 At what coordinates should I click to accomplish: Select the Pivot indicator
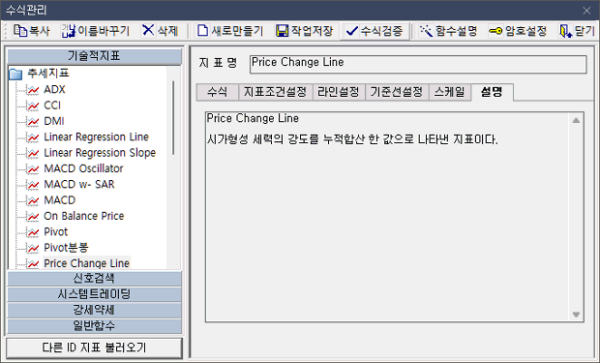(x=56, y=232)
